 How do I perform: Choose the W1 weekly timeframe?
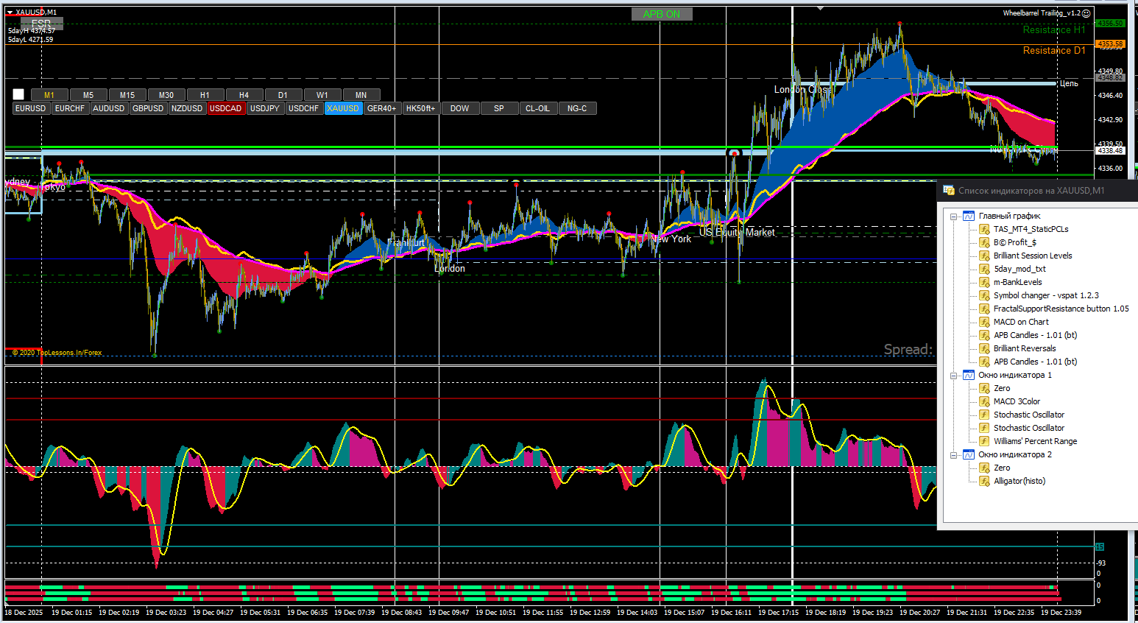[322, 95]
